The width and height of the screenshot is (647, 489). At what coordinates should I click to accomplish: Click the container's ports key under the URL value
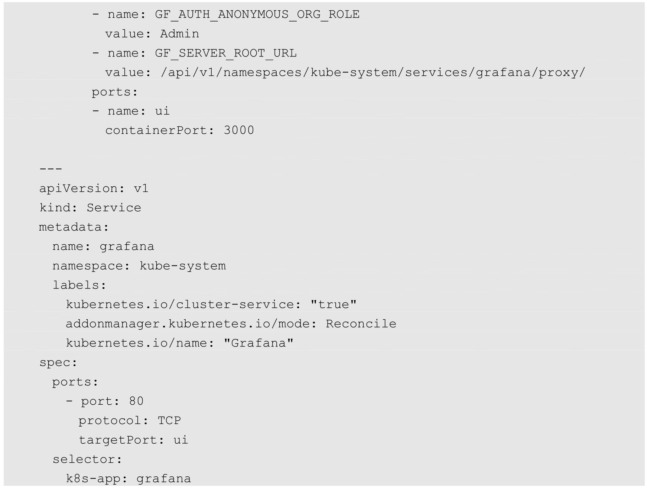114,92
